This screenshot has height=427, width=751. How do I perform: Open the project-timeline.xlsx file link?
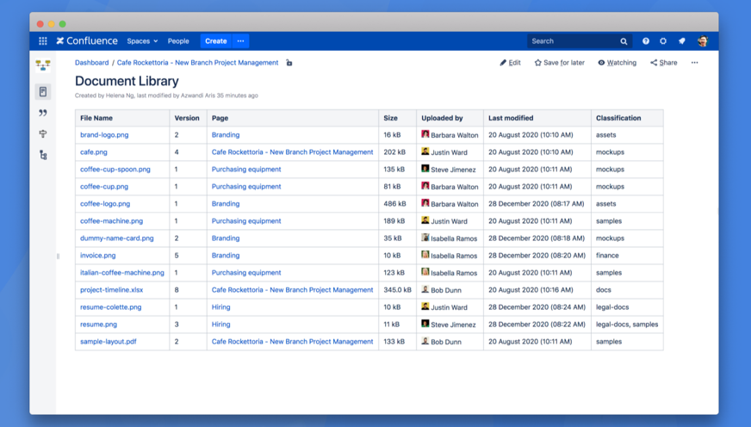112,290
